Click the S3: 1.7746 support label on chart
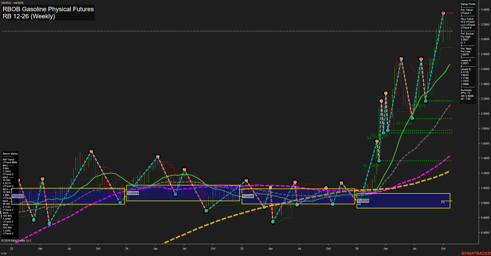This screenshot has height=256, width=491. (x=380, y=135)
